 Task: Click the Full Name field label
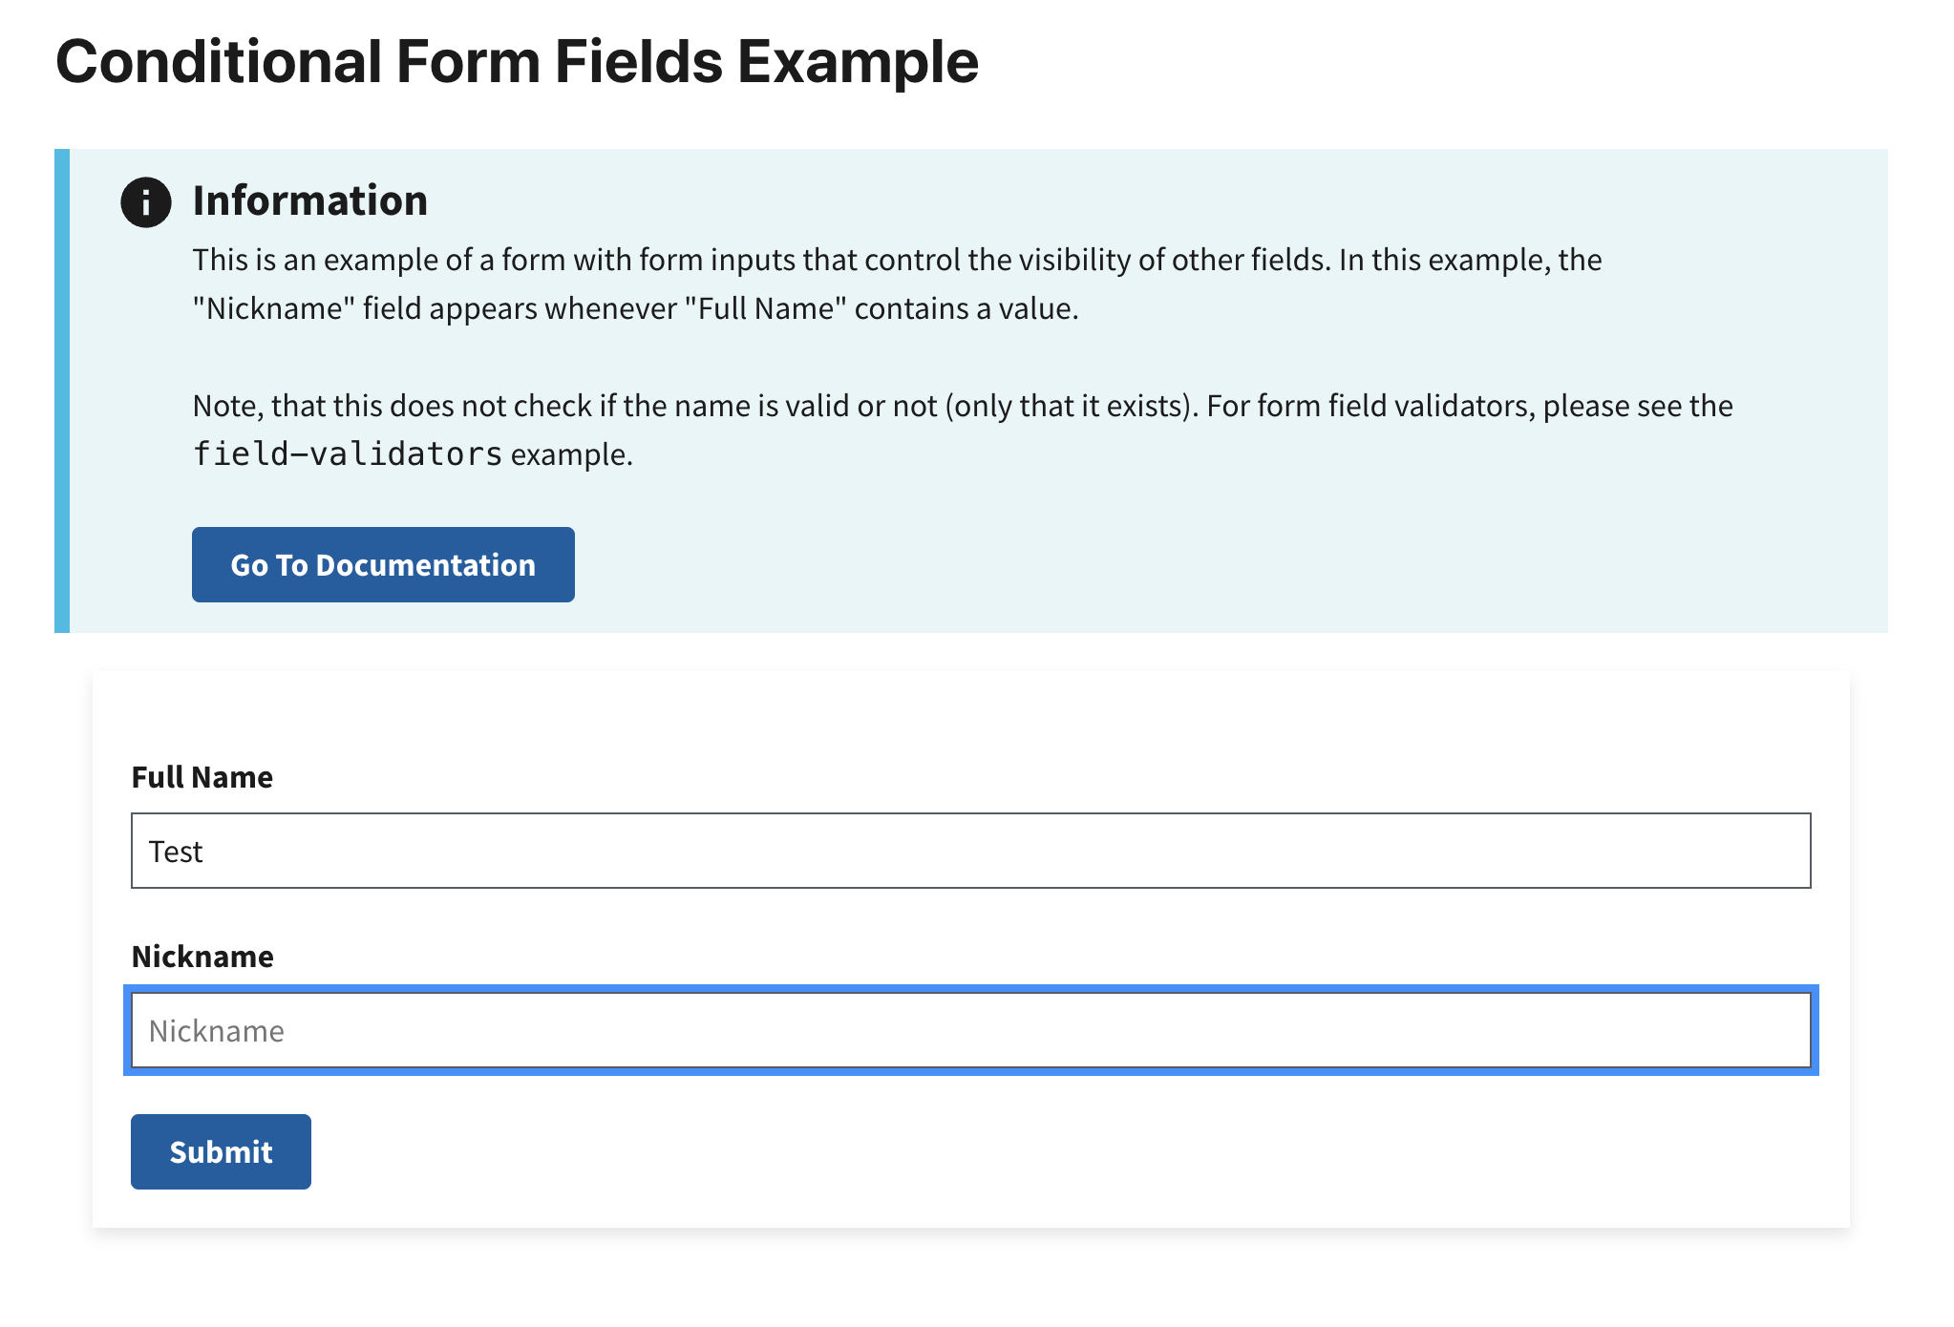point(202,776)
